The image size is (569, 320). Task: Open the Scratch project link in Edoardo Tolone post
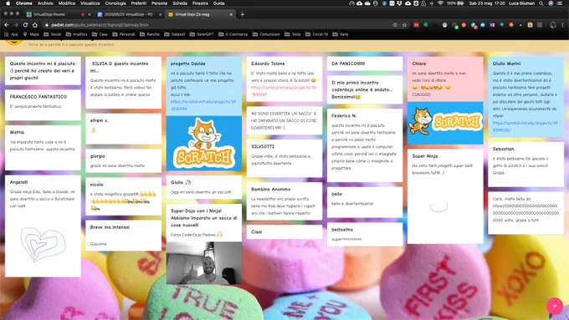point(284,91)
